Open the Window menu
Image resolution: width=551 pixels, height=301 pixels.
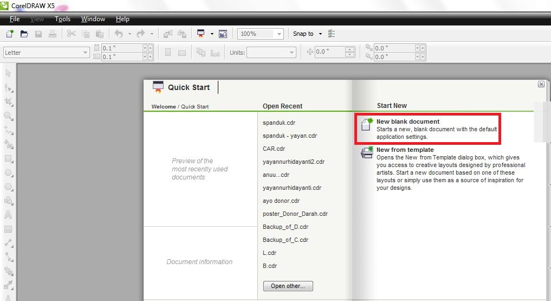93,19
